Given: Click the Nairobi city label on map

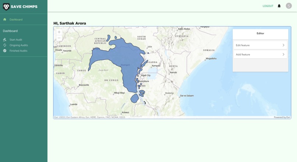Looking at the screenshot, I should 173,72.
